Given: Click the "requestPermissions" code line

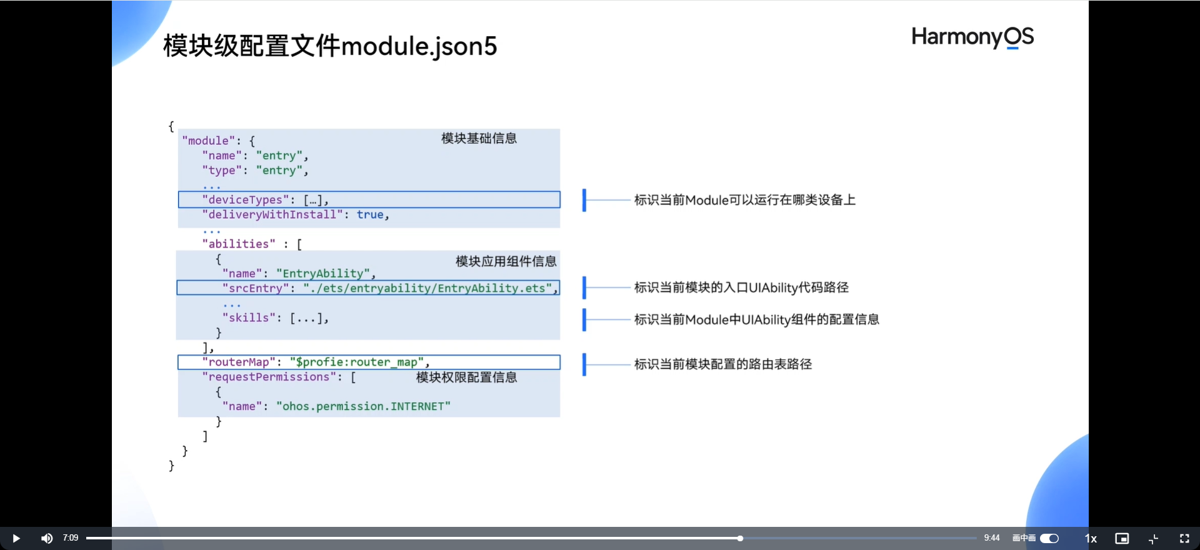Looking at the screenshot, I should click(279, 377).
